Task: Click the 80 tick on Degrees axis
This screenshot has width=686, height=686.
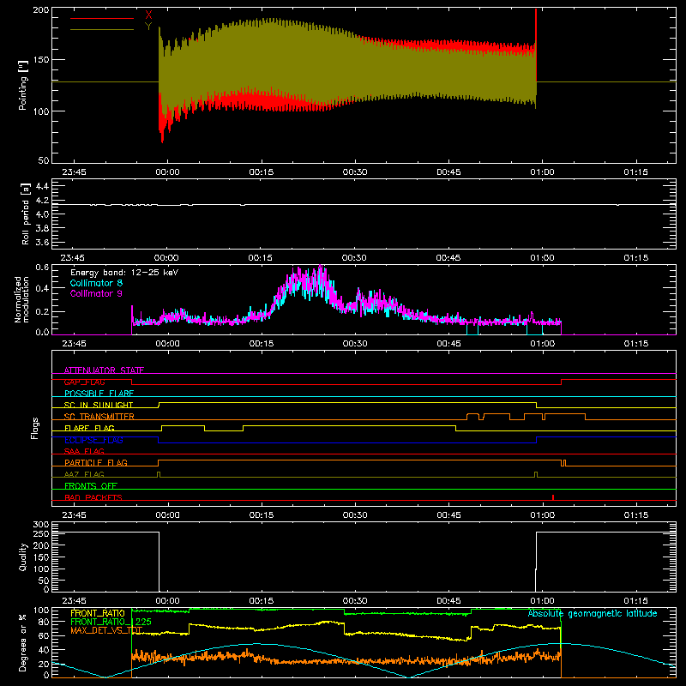Action: (44, 622)
